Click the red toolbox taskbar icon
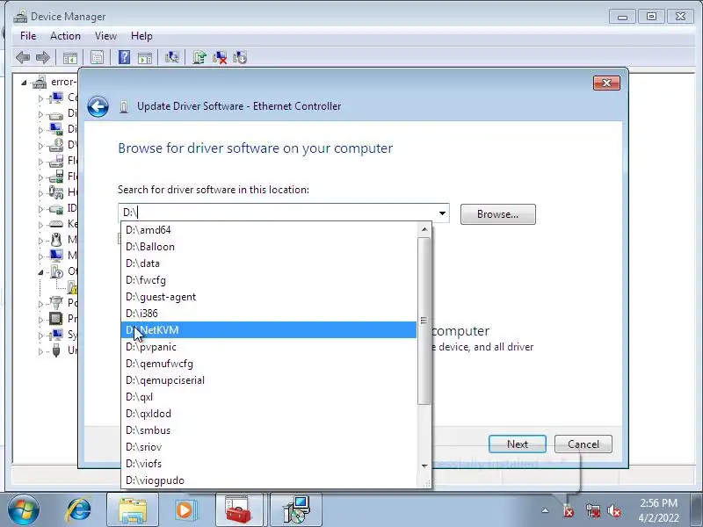 [x=238, y=510]
